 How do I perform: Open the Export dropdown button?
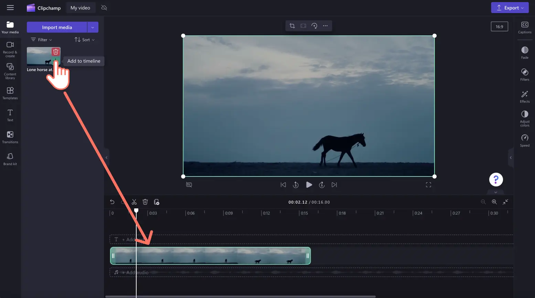[x=510, y=8]
